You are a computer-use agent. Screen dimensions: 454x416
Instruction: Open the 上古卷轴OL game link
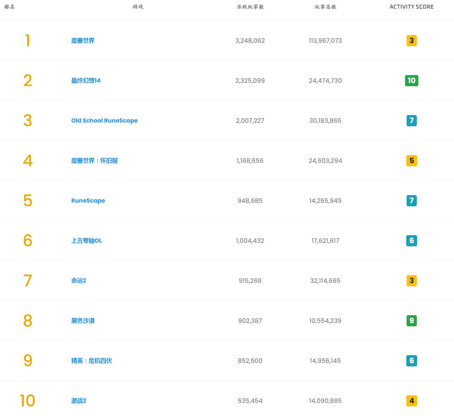coord(86,241)
